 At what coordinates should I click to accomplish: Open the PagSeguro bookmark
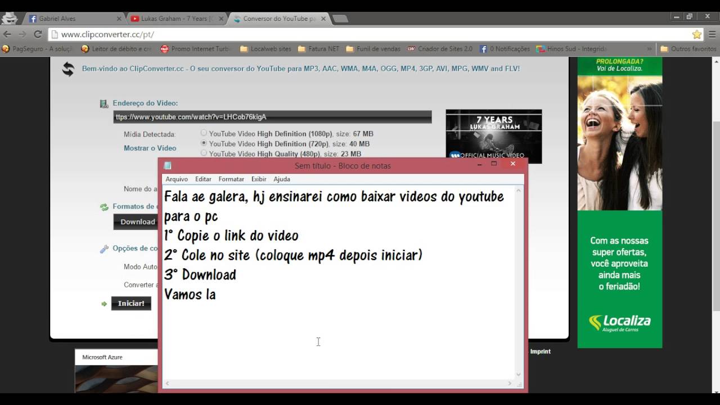pos(38,49)
